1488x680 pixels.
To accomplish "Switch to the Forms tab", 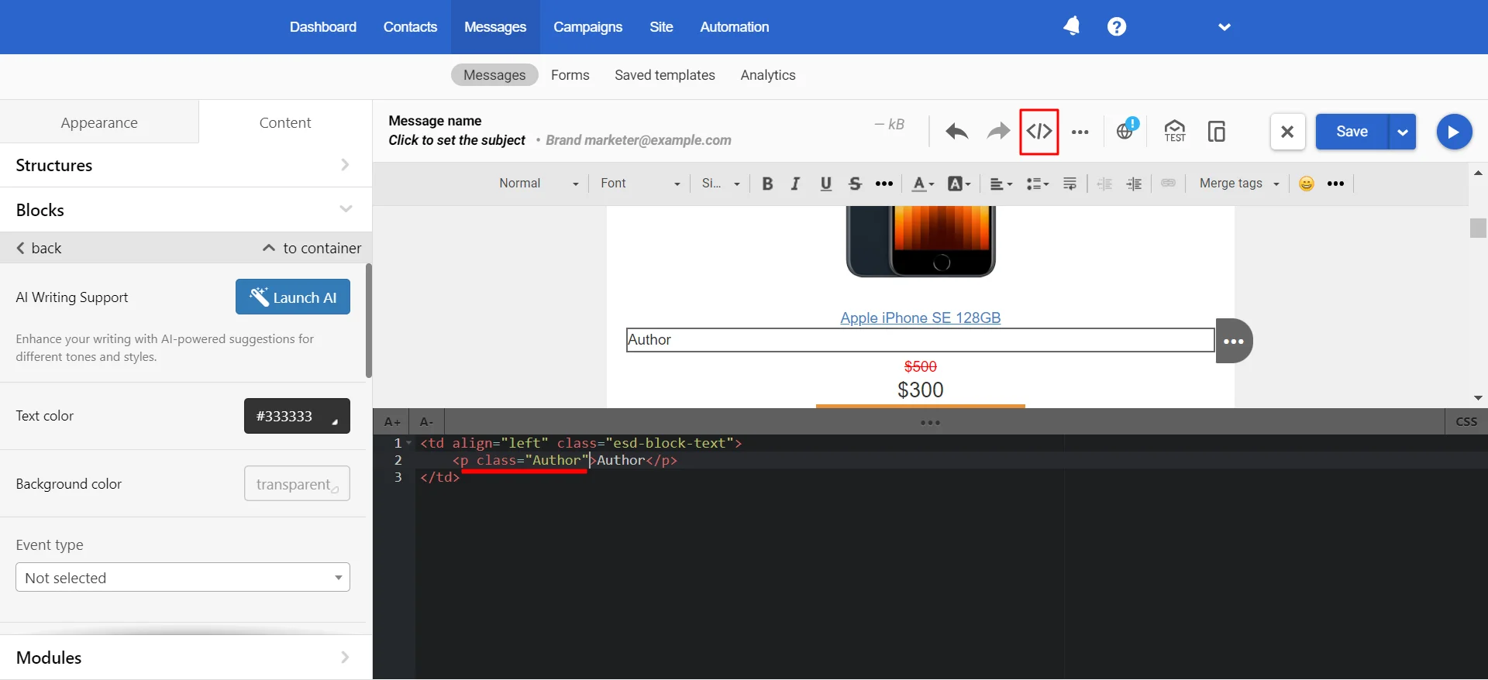I will (x=570, y=75).
